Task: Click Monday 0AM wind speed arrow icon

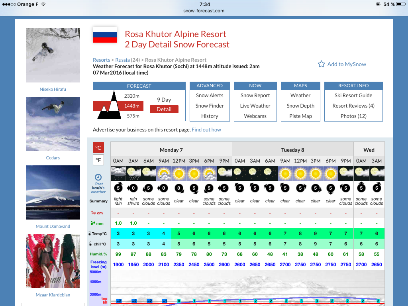Action: (x=118, y=188)
